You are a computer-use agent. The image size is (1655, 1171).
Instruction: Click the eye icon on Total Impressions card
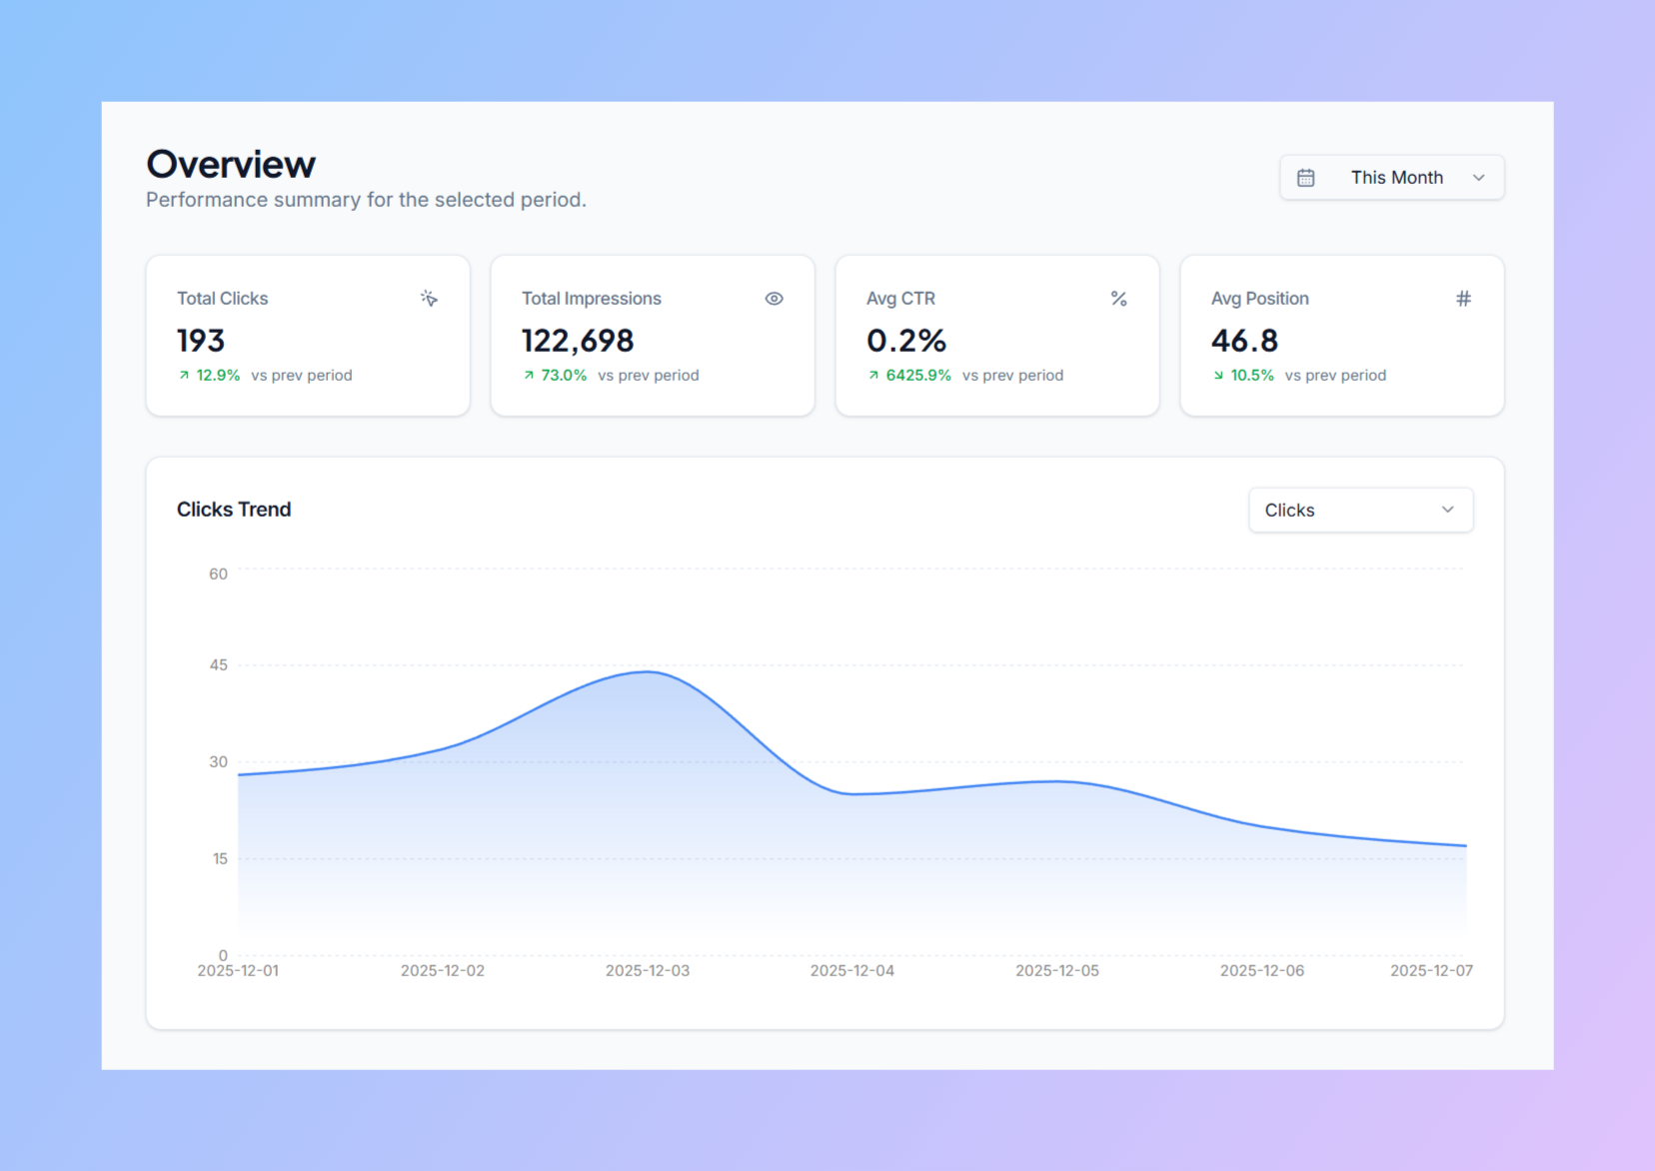[x=774, y=299]
